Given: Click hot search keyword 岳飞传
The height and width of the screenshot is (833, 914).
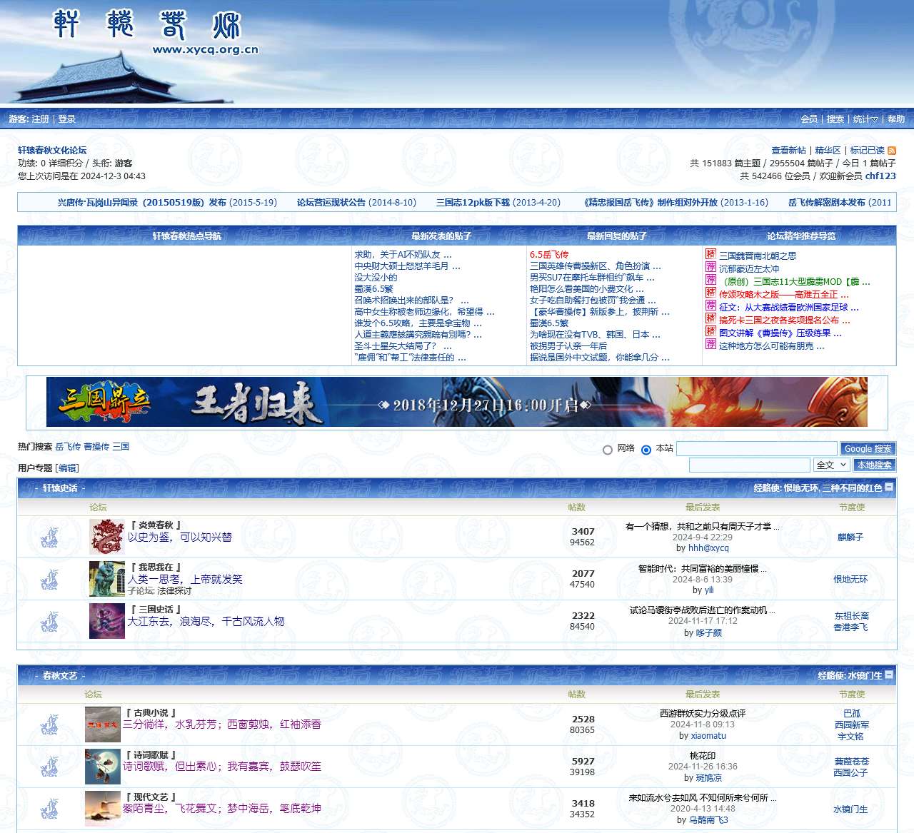Looking at the screenshot, I should point(68,447).
